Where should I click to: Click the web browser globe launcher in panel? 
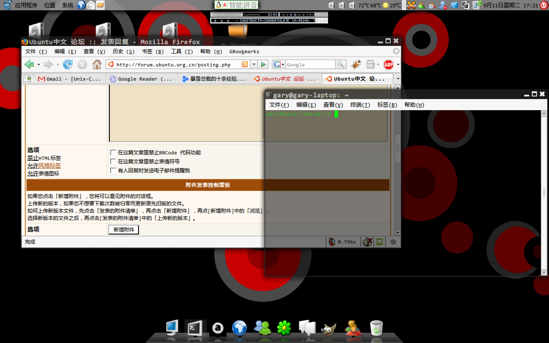coord(81,5)
